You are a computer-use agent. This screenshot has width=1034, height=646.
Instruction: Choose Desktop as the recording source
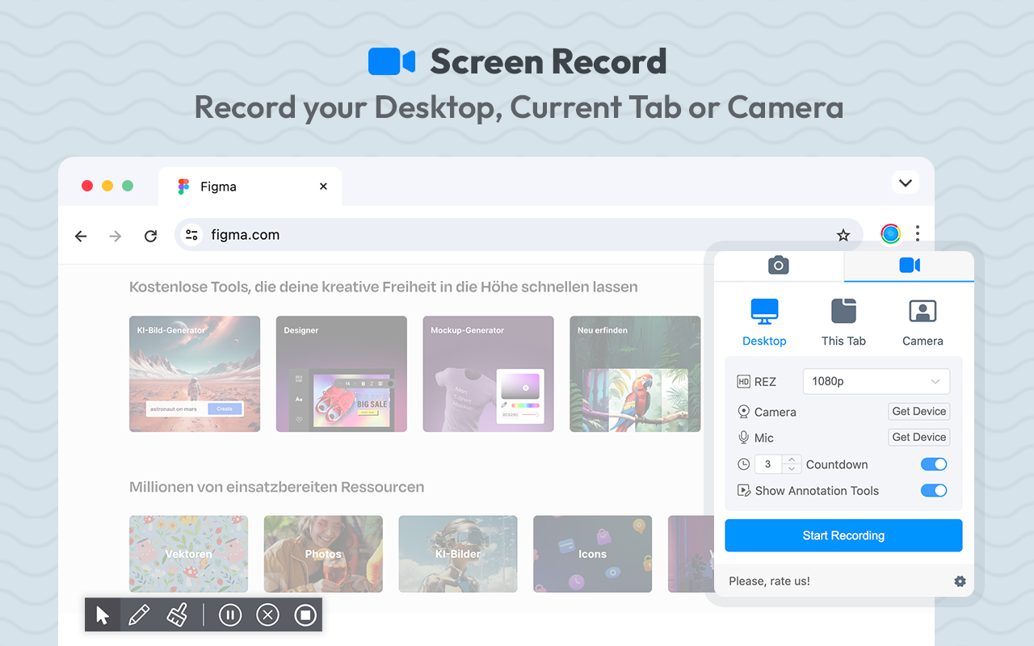(x=764, y=321)
